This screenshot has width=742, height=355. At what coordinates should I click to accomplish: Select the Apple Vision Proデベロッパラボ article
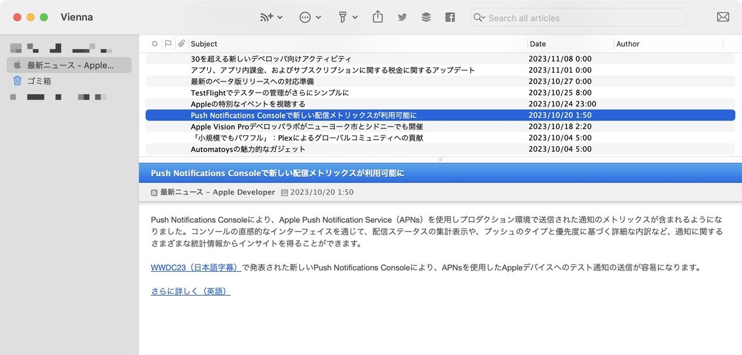(440, 127)
